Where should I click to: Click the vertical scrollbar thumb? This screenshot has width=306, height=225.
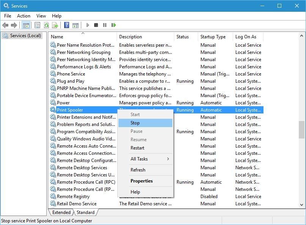[x=301, y=130]
